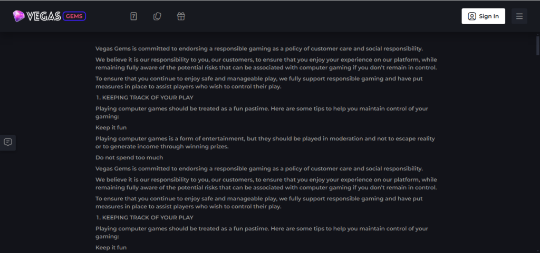This screenshot has height=253, width=540.
Task: Click the pink gem logo icon
Action: (x=18, y=16)
